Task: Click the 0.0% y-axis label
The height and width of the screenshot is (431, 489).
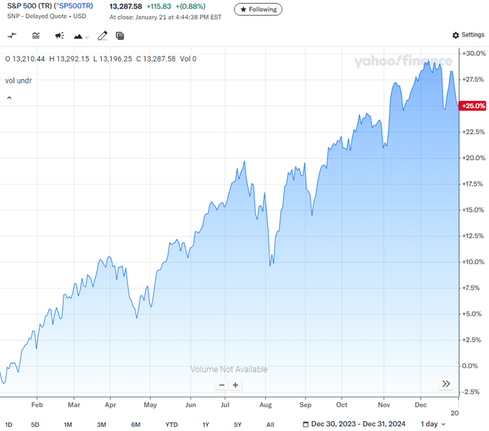Action: coord(469,366)
